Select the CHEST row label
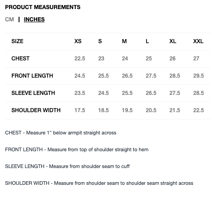The image size is (219, 198). 20,59
